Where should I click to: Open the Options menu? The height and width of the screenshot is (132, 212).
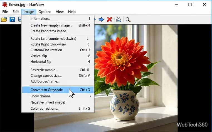[x=45, y=12]
